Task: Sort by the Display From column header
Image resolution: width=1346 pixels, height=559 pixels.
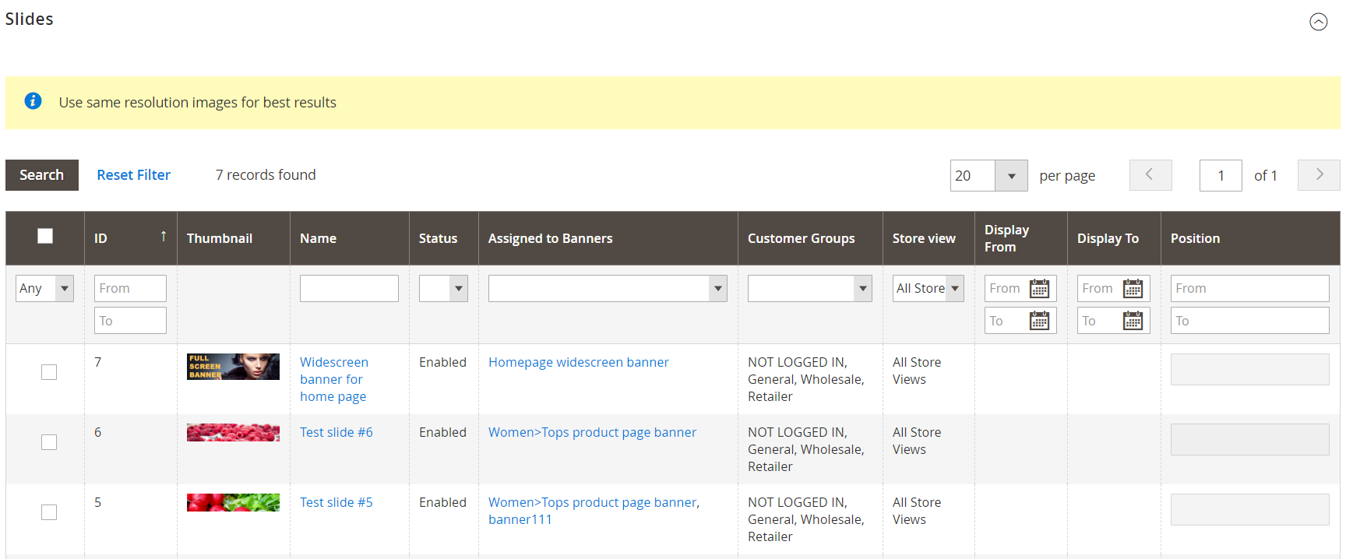Action: pyautogui.click(x=1007, y=238)
